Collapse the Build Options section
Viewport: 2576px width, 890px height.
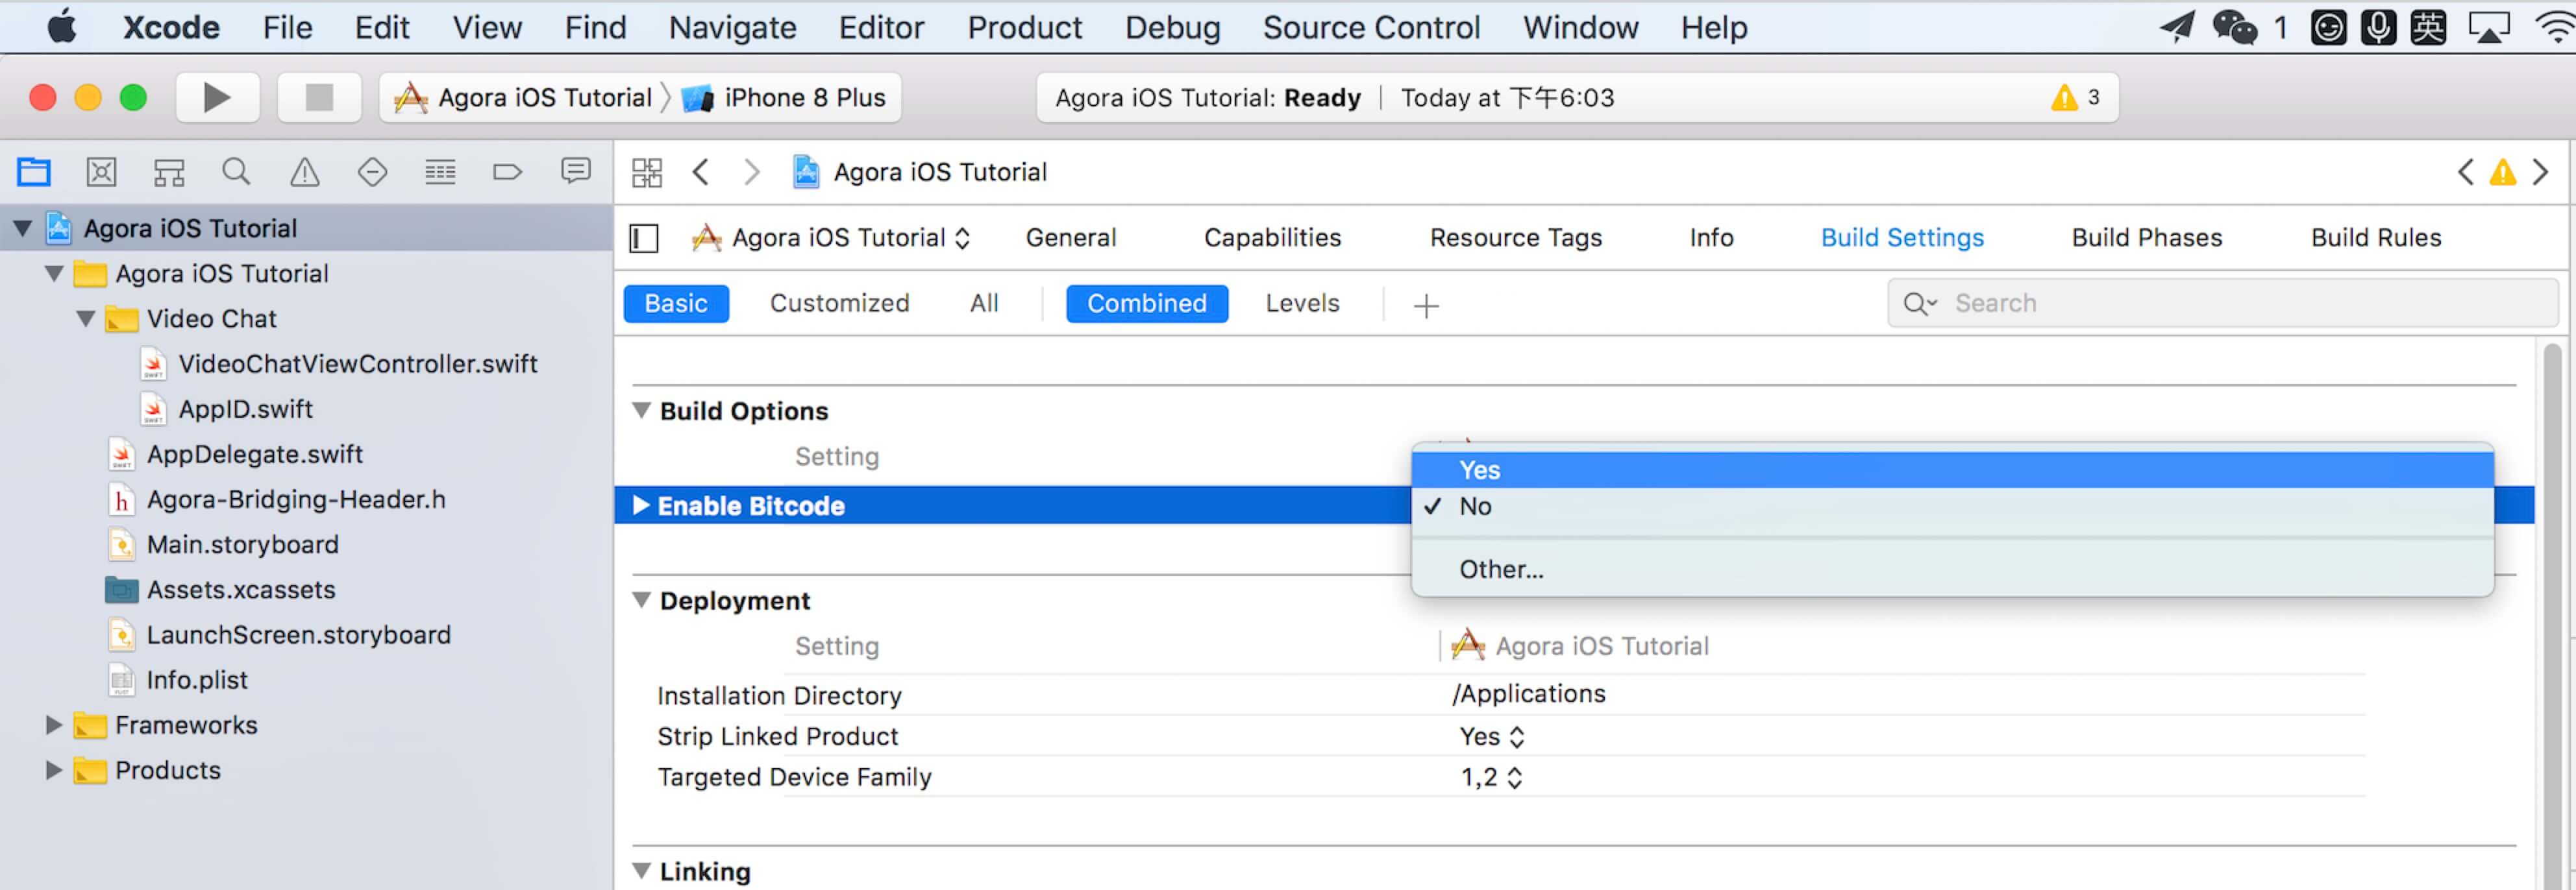[x=642, y=411]
